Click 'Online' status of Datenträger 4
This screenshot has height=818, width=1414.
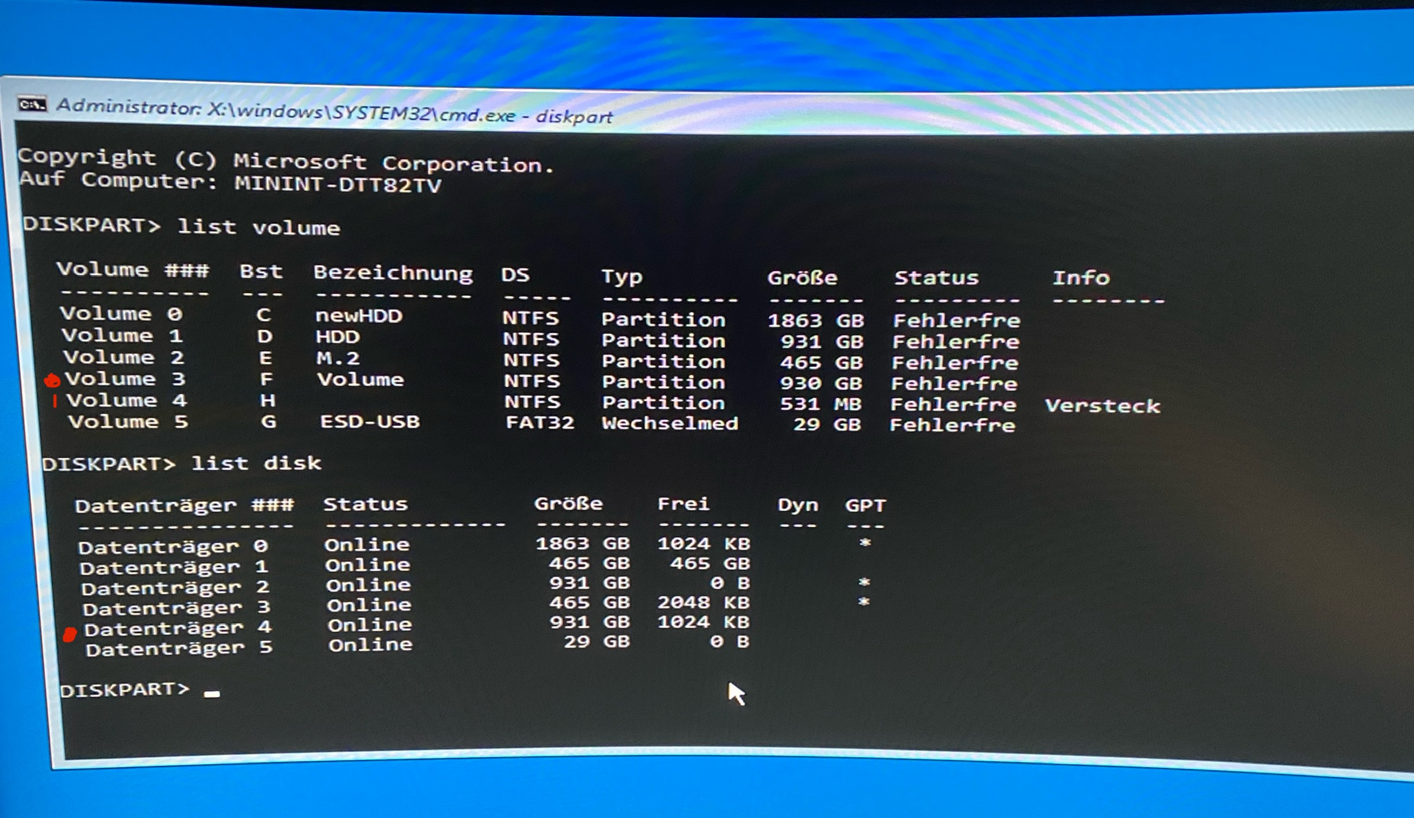pyautogui.click(x=370, y=625)
